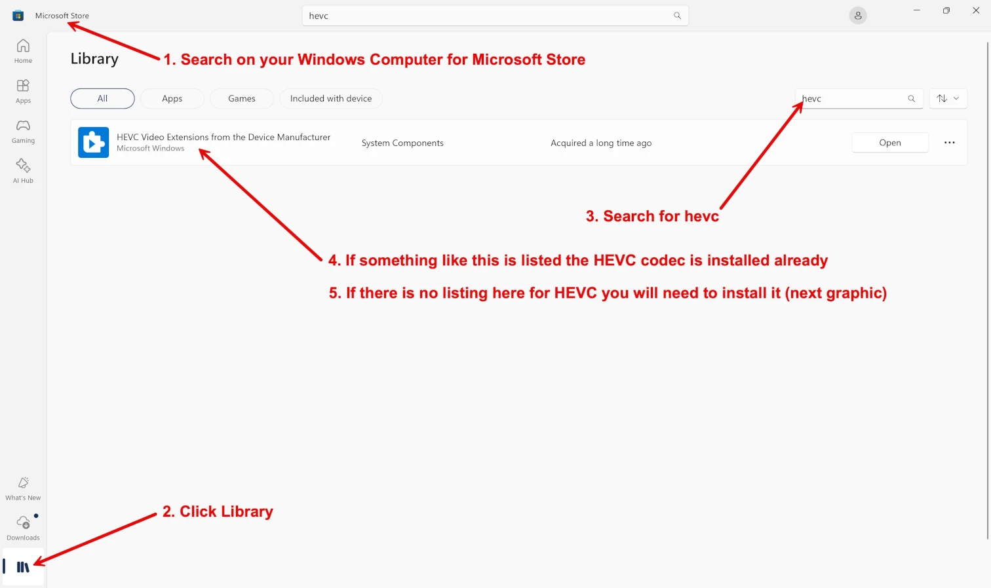Click the HEVC Video Extensions app icon

pyautogui.click(x=93, y=142)
